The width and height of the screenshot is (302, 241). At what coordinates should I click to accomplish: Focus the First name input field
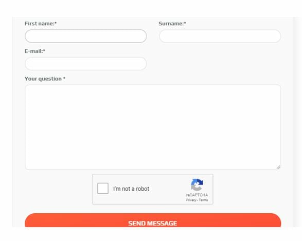(x=86, y=36)
